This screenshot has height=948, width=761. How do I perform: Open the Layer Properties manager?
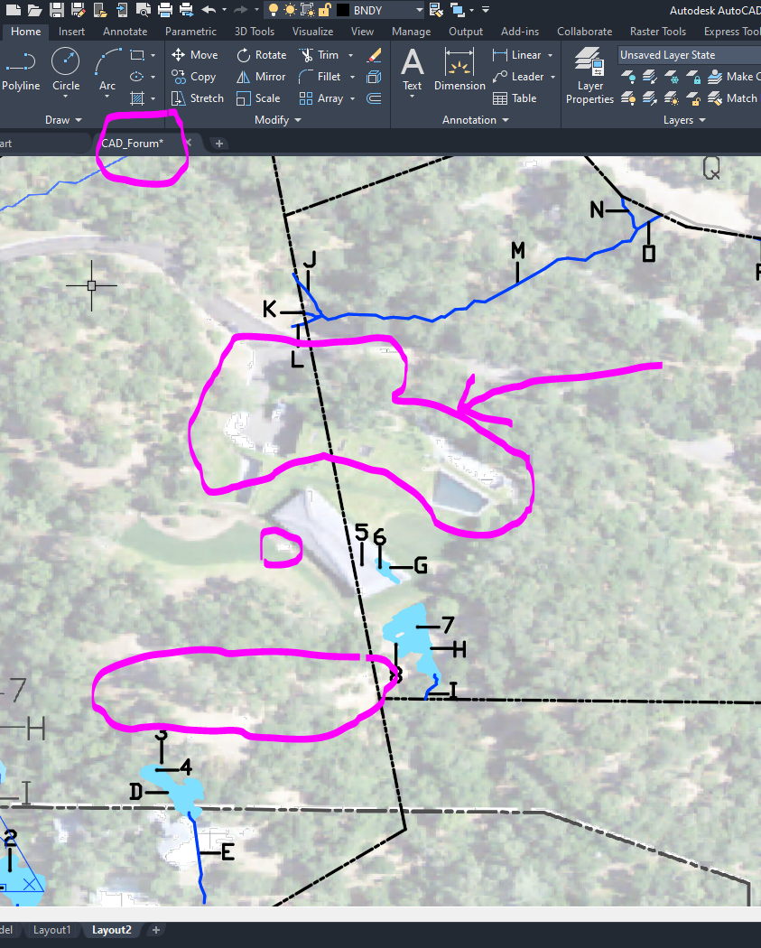pos(589,77)
